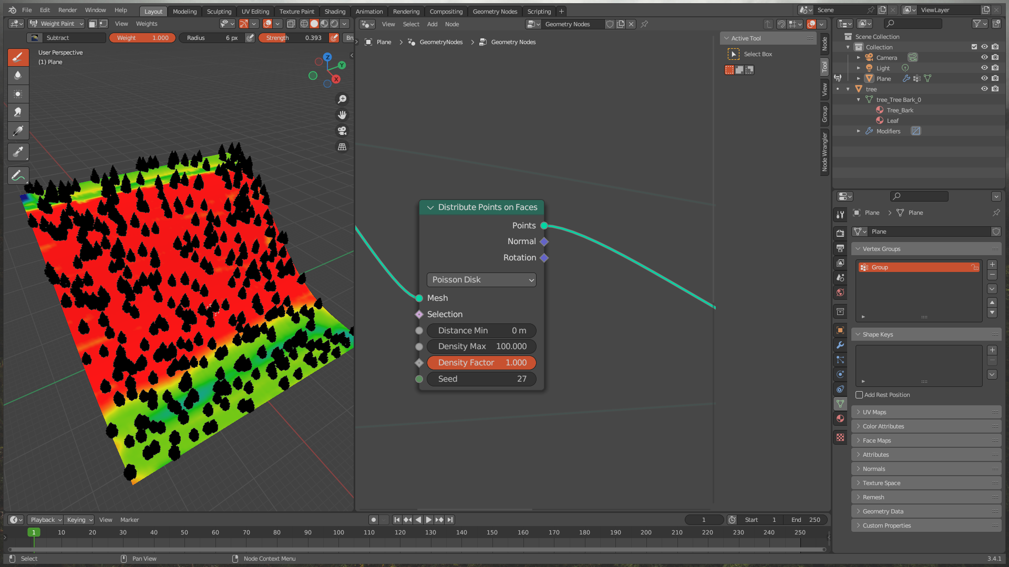The image size is (1009, 567).
Task: Toggle visibility eye for Camera
Action: point(984,58)
